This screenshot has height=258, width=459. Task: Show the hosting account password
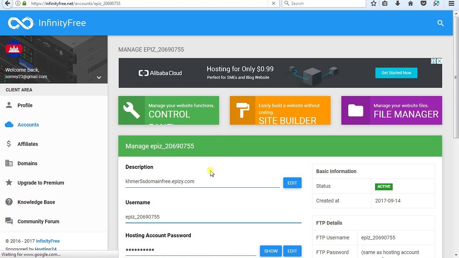click(271, 251)
